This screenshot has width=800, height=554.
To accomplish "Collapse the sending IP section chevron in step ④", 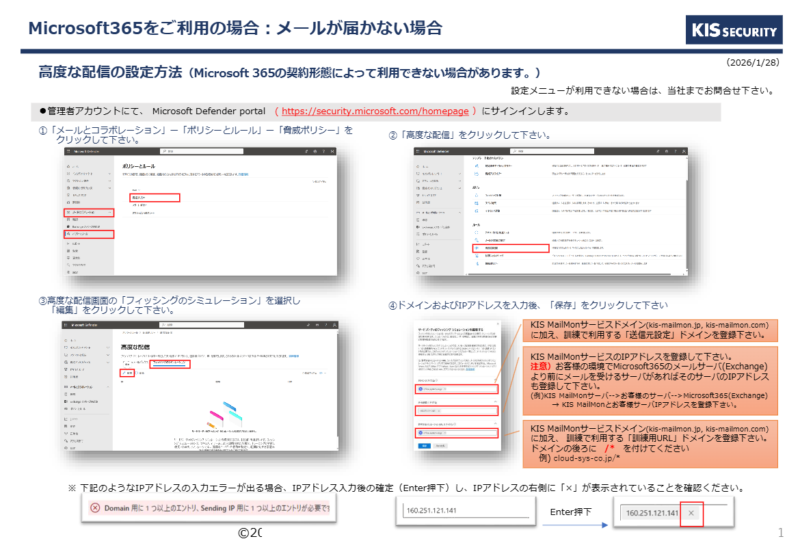I will point(495,402).
